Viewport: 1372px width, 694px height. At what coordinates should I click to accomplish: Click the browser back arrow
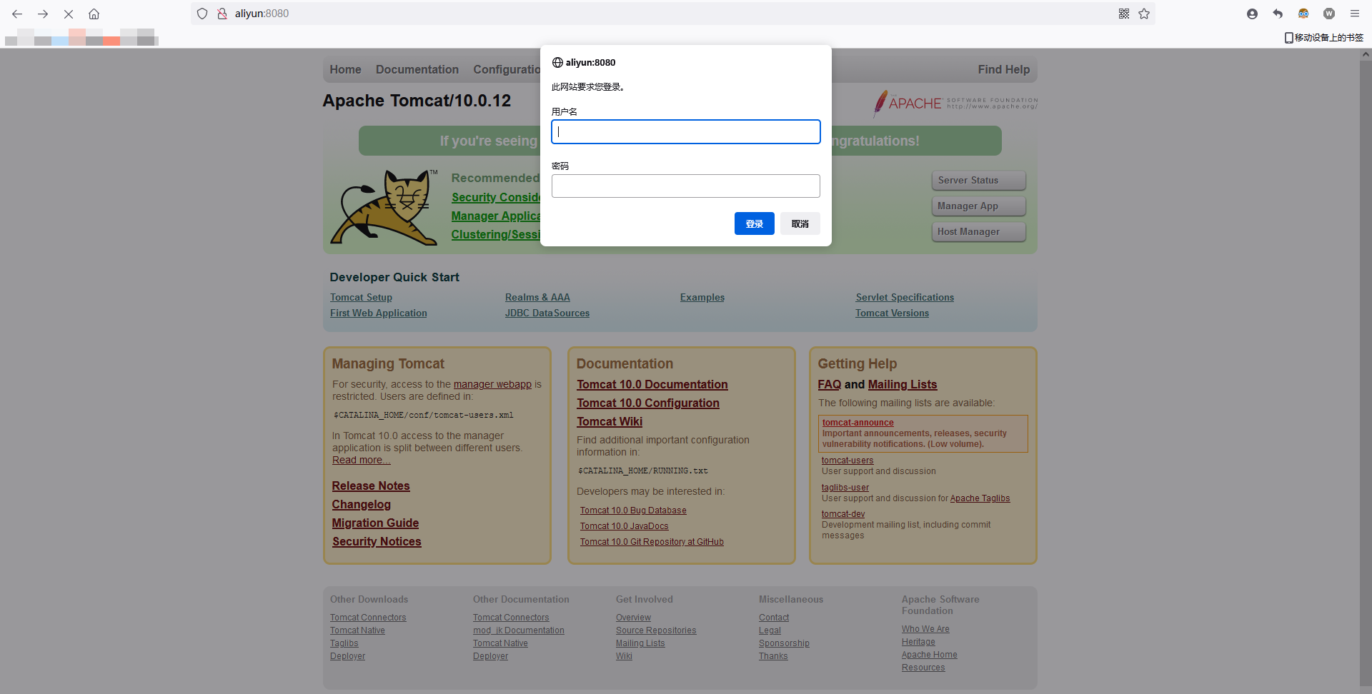pos(17,14)
